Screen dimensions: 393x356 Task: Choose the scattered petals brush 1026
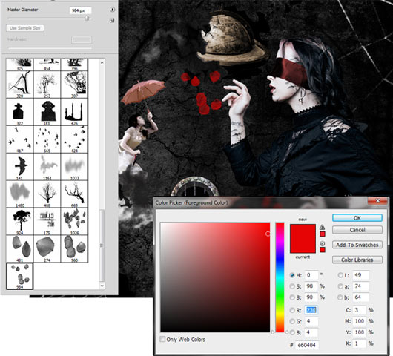tap(74, 221)
